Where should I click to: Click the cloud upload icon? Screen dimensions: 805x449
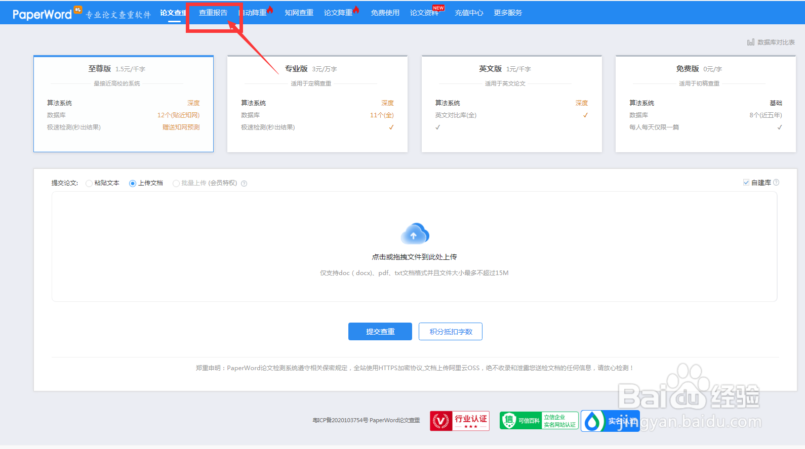415,234
